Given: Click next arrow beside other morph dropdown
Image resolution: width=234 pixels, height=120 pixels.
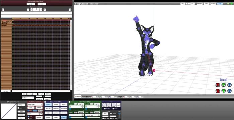Looking at the screenshot, I should (x=99, y=115).
